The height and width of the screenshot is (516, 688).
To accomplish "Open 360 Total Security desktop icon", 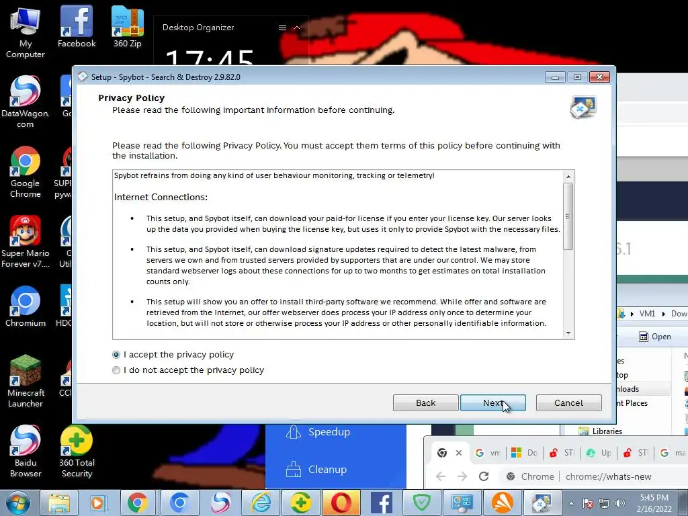I will pos(77,451).
